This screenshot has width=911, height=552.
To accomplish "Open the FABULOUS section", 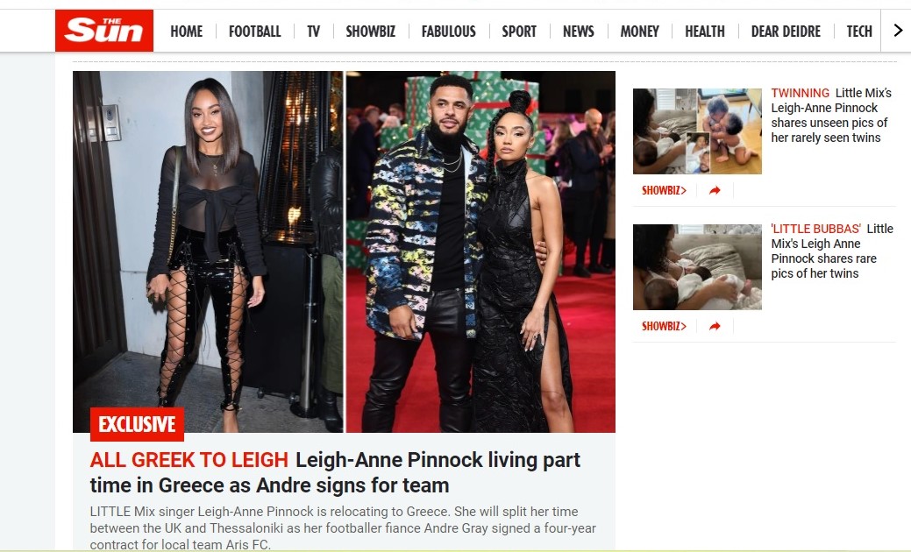I will coord(449,32).
